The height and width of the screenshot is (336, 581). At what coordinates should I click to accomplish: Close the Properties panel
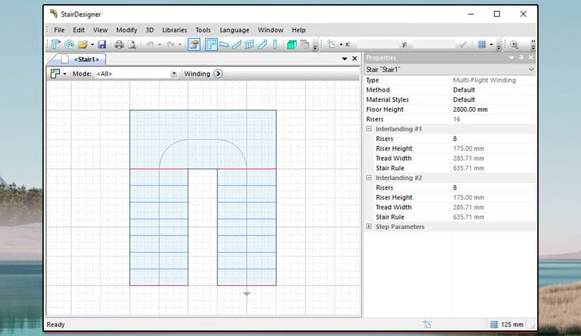tap(531, 58)
